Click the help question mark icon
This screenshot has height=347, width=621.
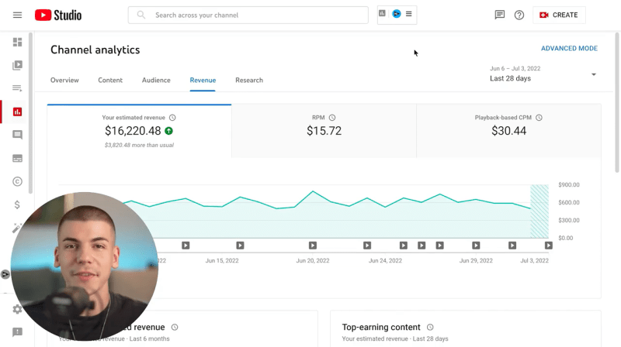point(519,15)
